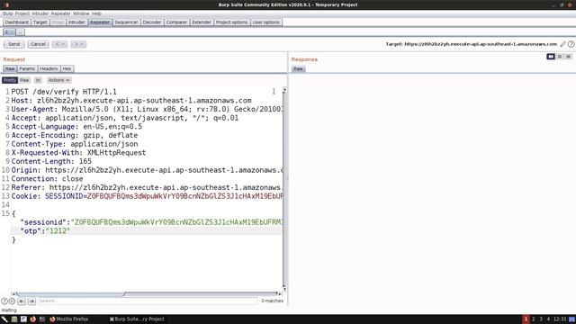Switch to workspace 4 in panel

(x=548, y=319)
